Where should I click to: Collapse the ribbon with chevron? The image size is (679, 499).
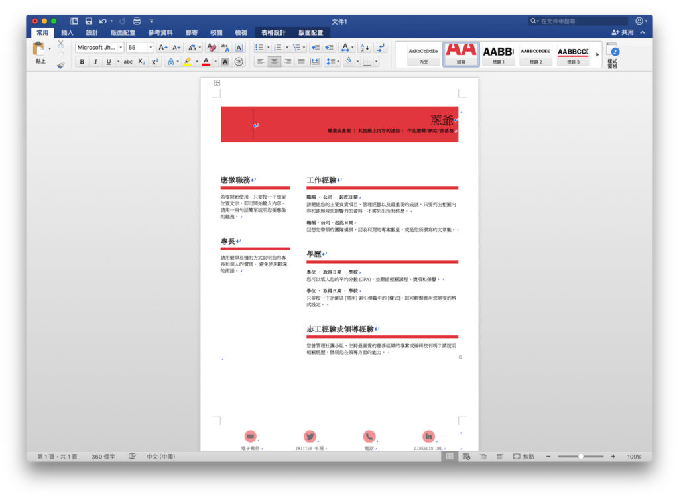tap(643, 32)
